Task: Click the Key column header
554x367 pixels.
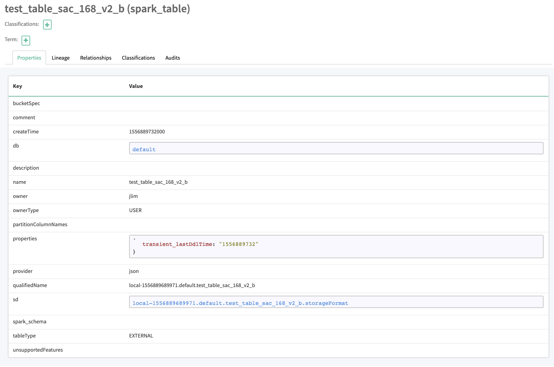Action: point(18,86)
